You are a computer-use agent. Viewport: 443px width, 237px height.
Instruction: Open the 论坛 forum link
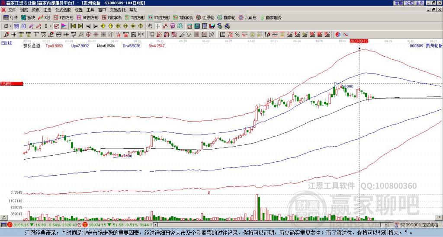pyautogui.click(x=409, y=3)
